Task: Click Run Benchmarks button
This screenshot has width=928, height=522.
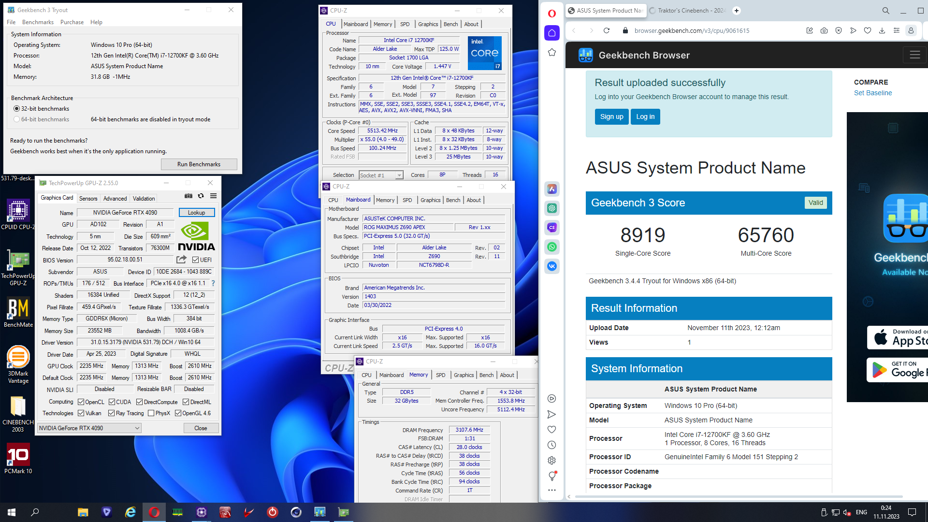Action: (x=199, y=164)
